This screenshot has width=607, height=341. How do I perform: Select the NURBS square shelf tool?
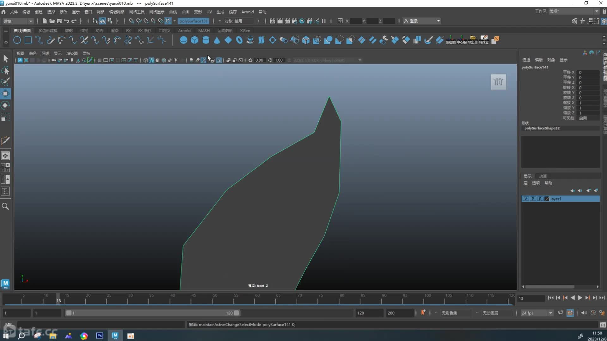(28, 40)
